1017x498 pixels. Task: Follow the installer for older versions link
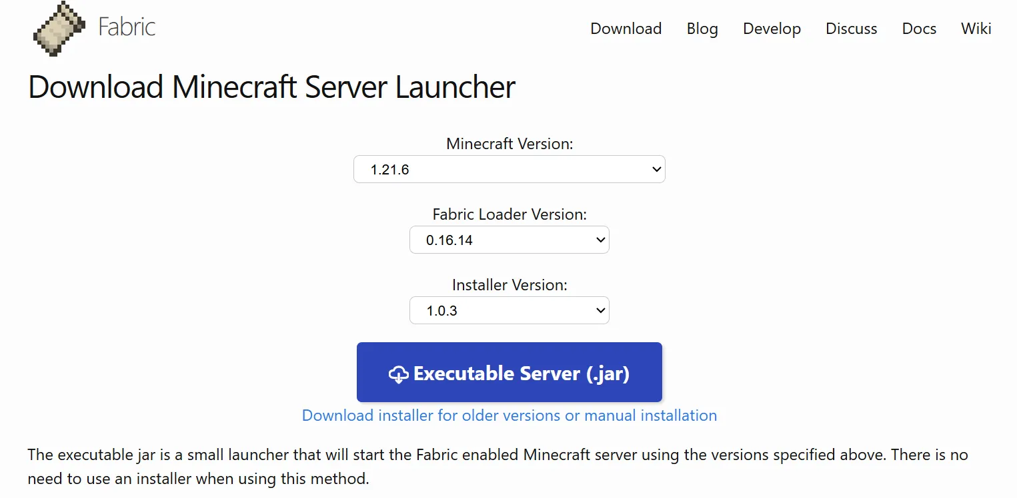510,415
